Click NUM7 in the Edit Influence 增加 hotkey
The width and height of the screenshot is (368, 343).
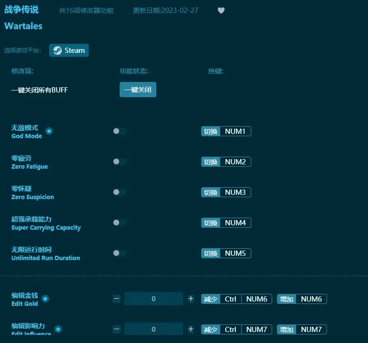pyautogui.click(x=311, y=329)
